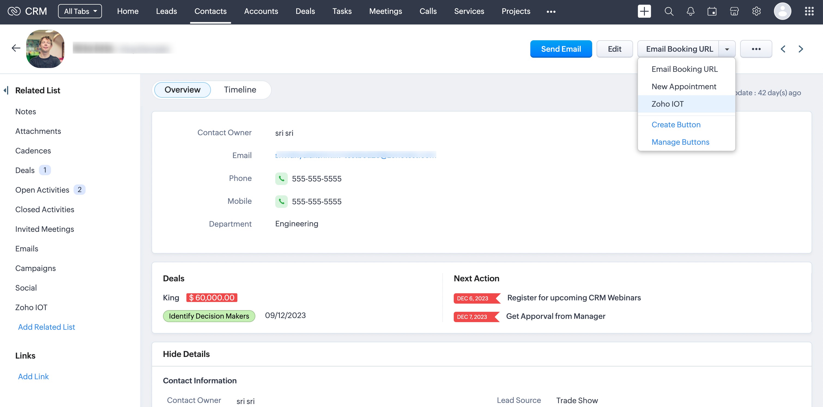The height and width of the screenshot is (407, 823).
Task: Select Zoho IOT from dropdown menu
Action: [x=667, y=104]
